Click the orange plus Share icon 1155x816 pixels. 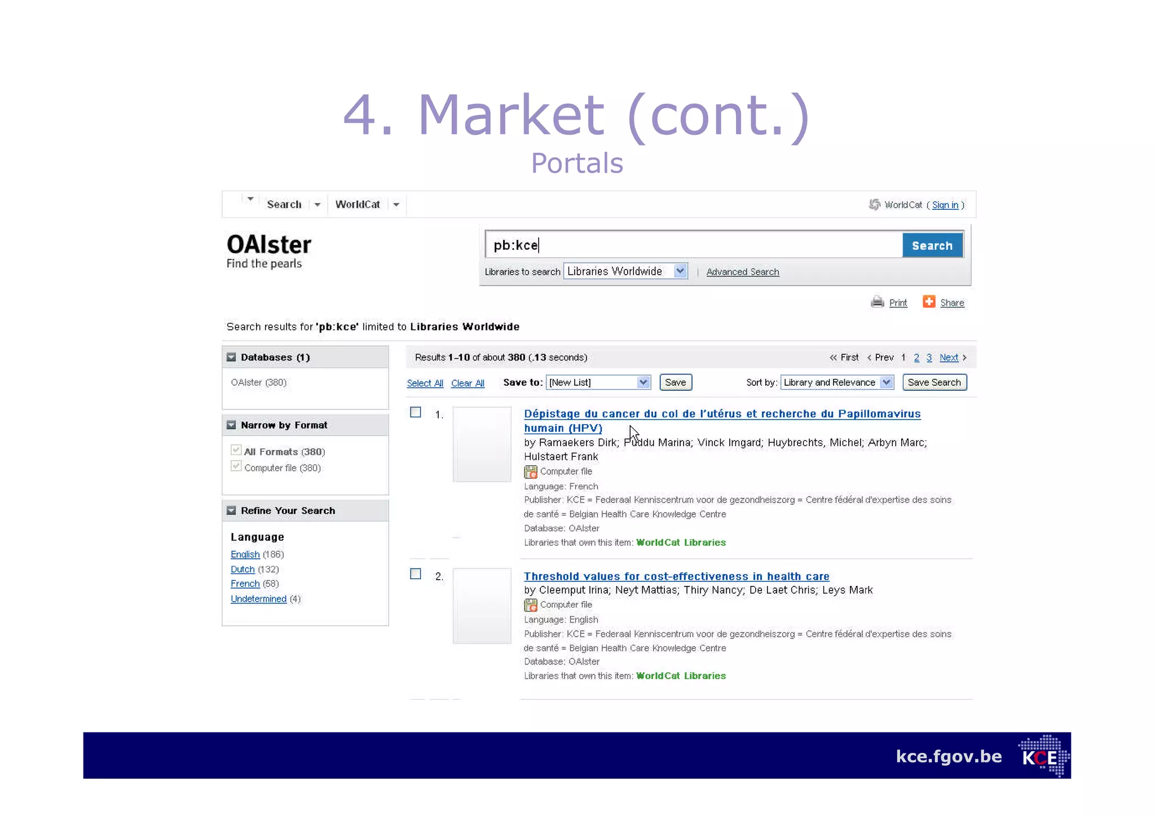[x=929, y=302]
